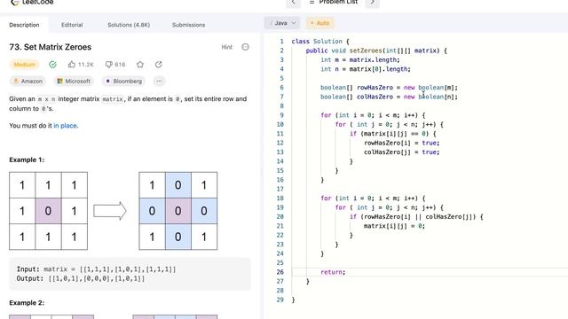
Task: Click line 3 'int m = matrix.length;'
Action: pos(360,59)
